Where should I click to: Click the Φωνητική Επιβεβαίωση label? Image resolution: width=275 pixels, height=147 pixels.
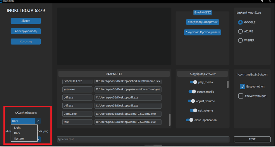252,74
